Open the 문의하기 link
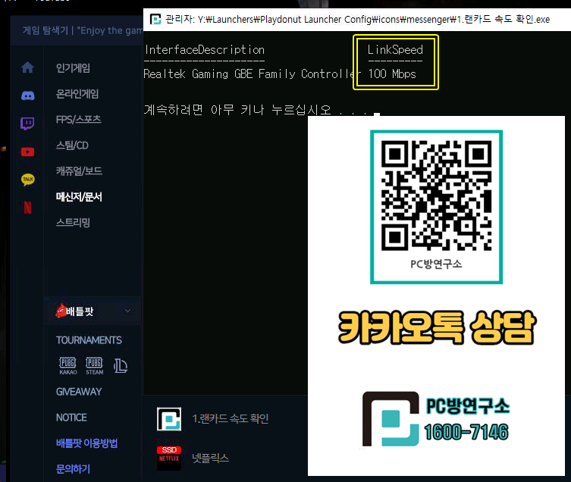Image resolution: width=571 pixels, height=482 pixels. click(x=73, y=469)
